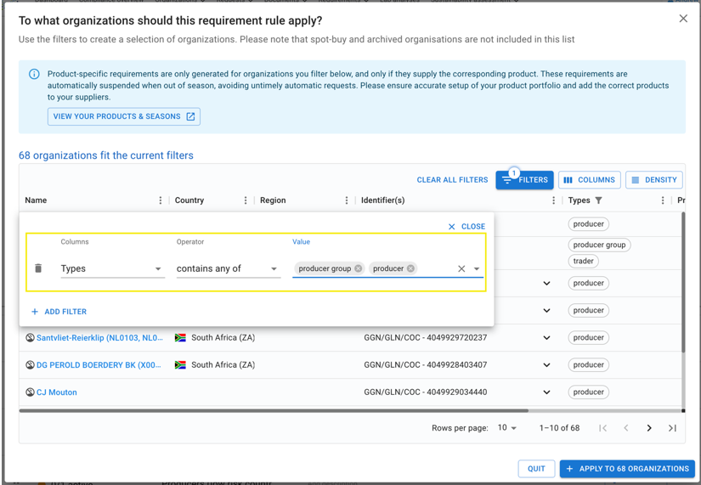Screen dimensions: 701x485
Task: Open Santvliet-Reierklip organization link
Action: 99,338
